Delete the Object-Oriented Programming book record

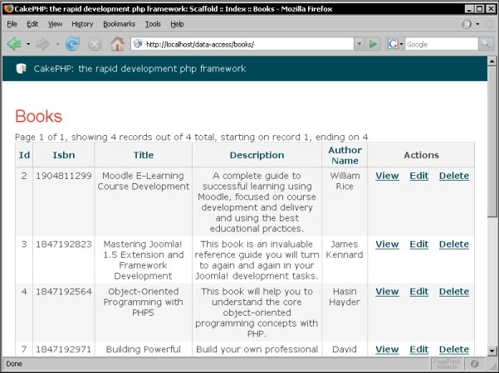pyautogui.click(x=454, y=292)
